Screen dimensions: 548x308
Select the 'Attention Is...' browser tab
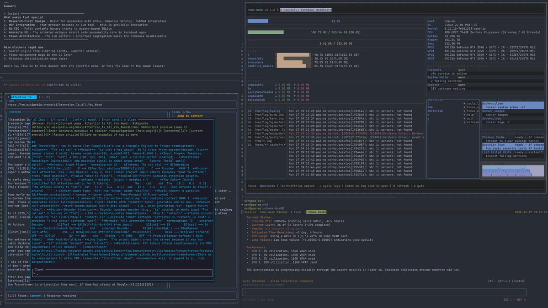23,97
